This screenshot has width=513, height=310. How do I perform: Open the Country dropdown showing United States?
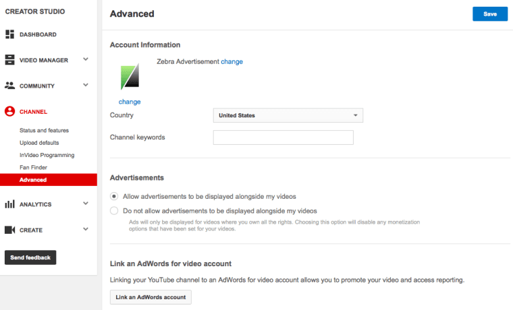(x=288, y=115)
